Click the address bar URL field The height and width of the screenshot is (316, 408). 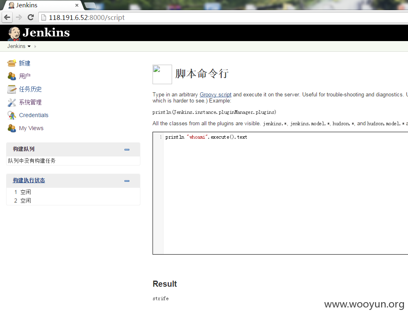[x=224, y=17]
